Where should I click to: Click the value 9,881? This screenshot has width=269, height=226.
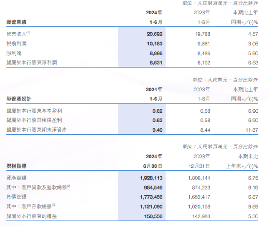coord(203,44)
